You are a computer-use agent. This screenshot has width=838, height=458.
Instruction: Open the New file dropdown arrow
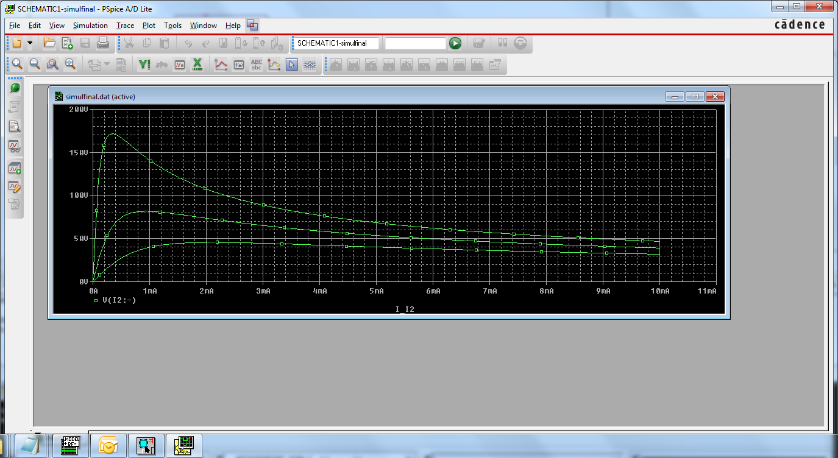pyautogui.click(x=29, y=43)
